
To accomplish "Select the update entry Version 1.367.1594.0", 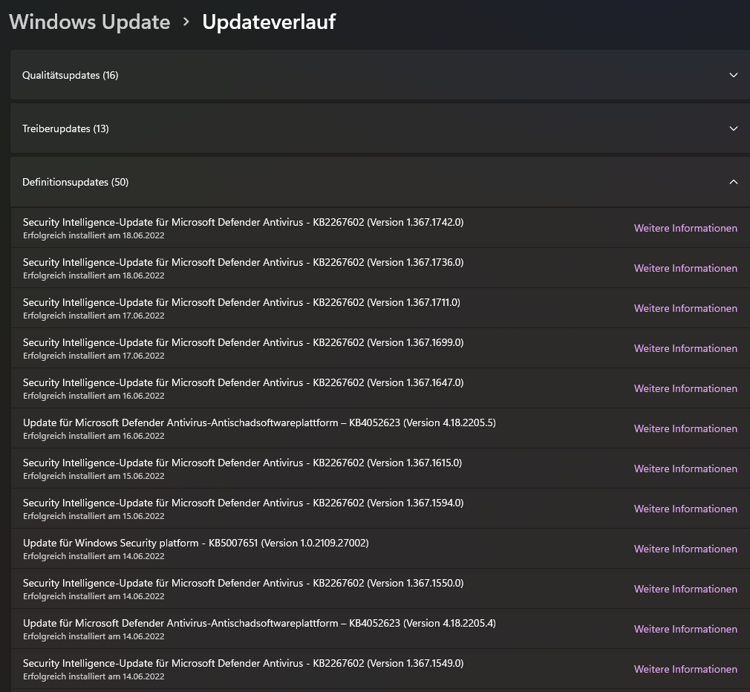I will [380, 509].
